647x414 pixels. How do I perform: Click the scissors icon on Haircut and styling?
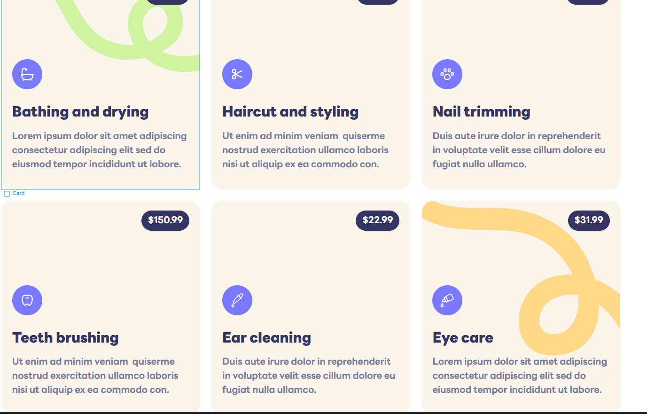[x=237, y=74]
